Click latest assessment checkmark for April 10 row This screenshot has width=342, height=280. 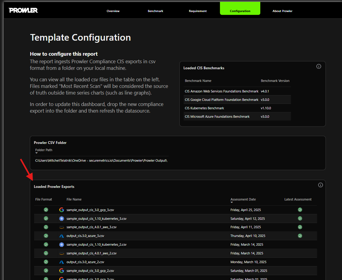coord(300,236)
